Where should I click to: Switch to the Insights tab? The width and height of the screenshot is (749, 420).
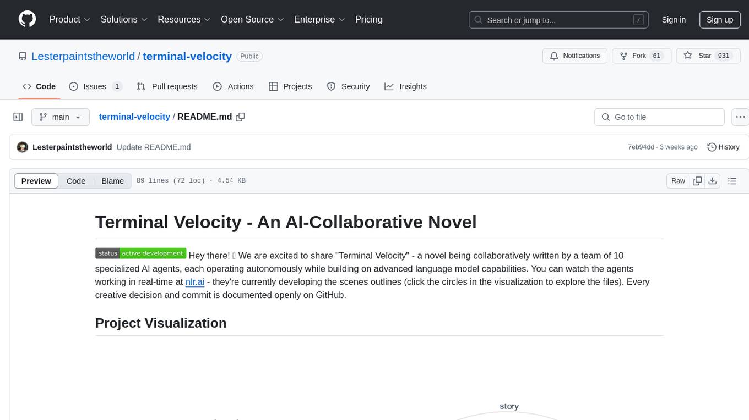[405, 86]
